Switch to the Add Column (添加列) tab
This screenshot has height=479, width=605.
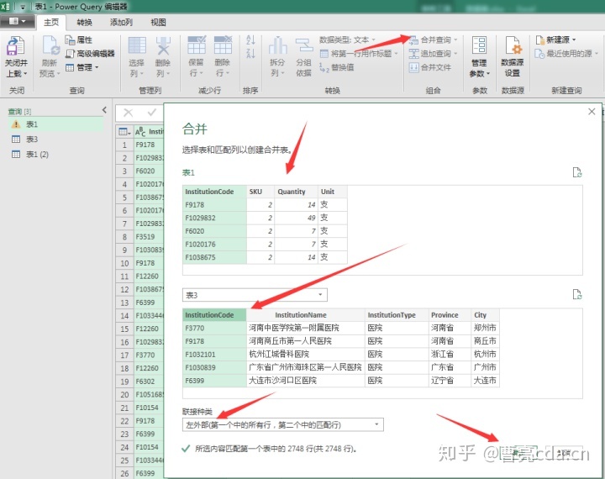pos(121,23)
